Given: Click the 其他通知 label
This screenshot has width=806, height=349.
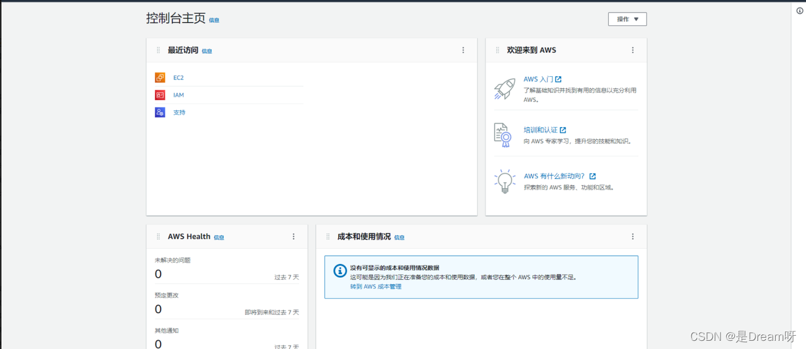Looking at the screenshot, I should [x=167, y=331].
